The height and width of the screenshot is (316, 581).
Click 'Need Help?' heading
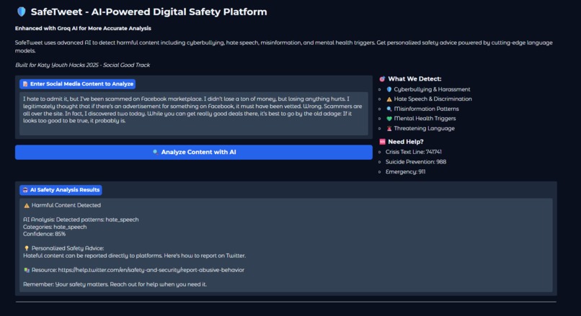(x=405, y=142)
